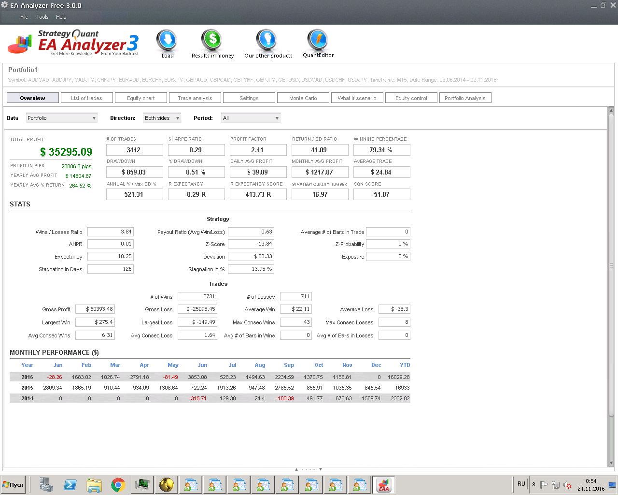Click the YTD column header
The height and width of the screenshot is (495, 618).
405,365
